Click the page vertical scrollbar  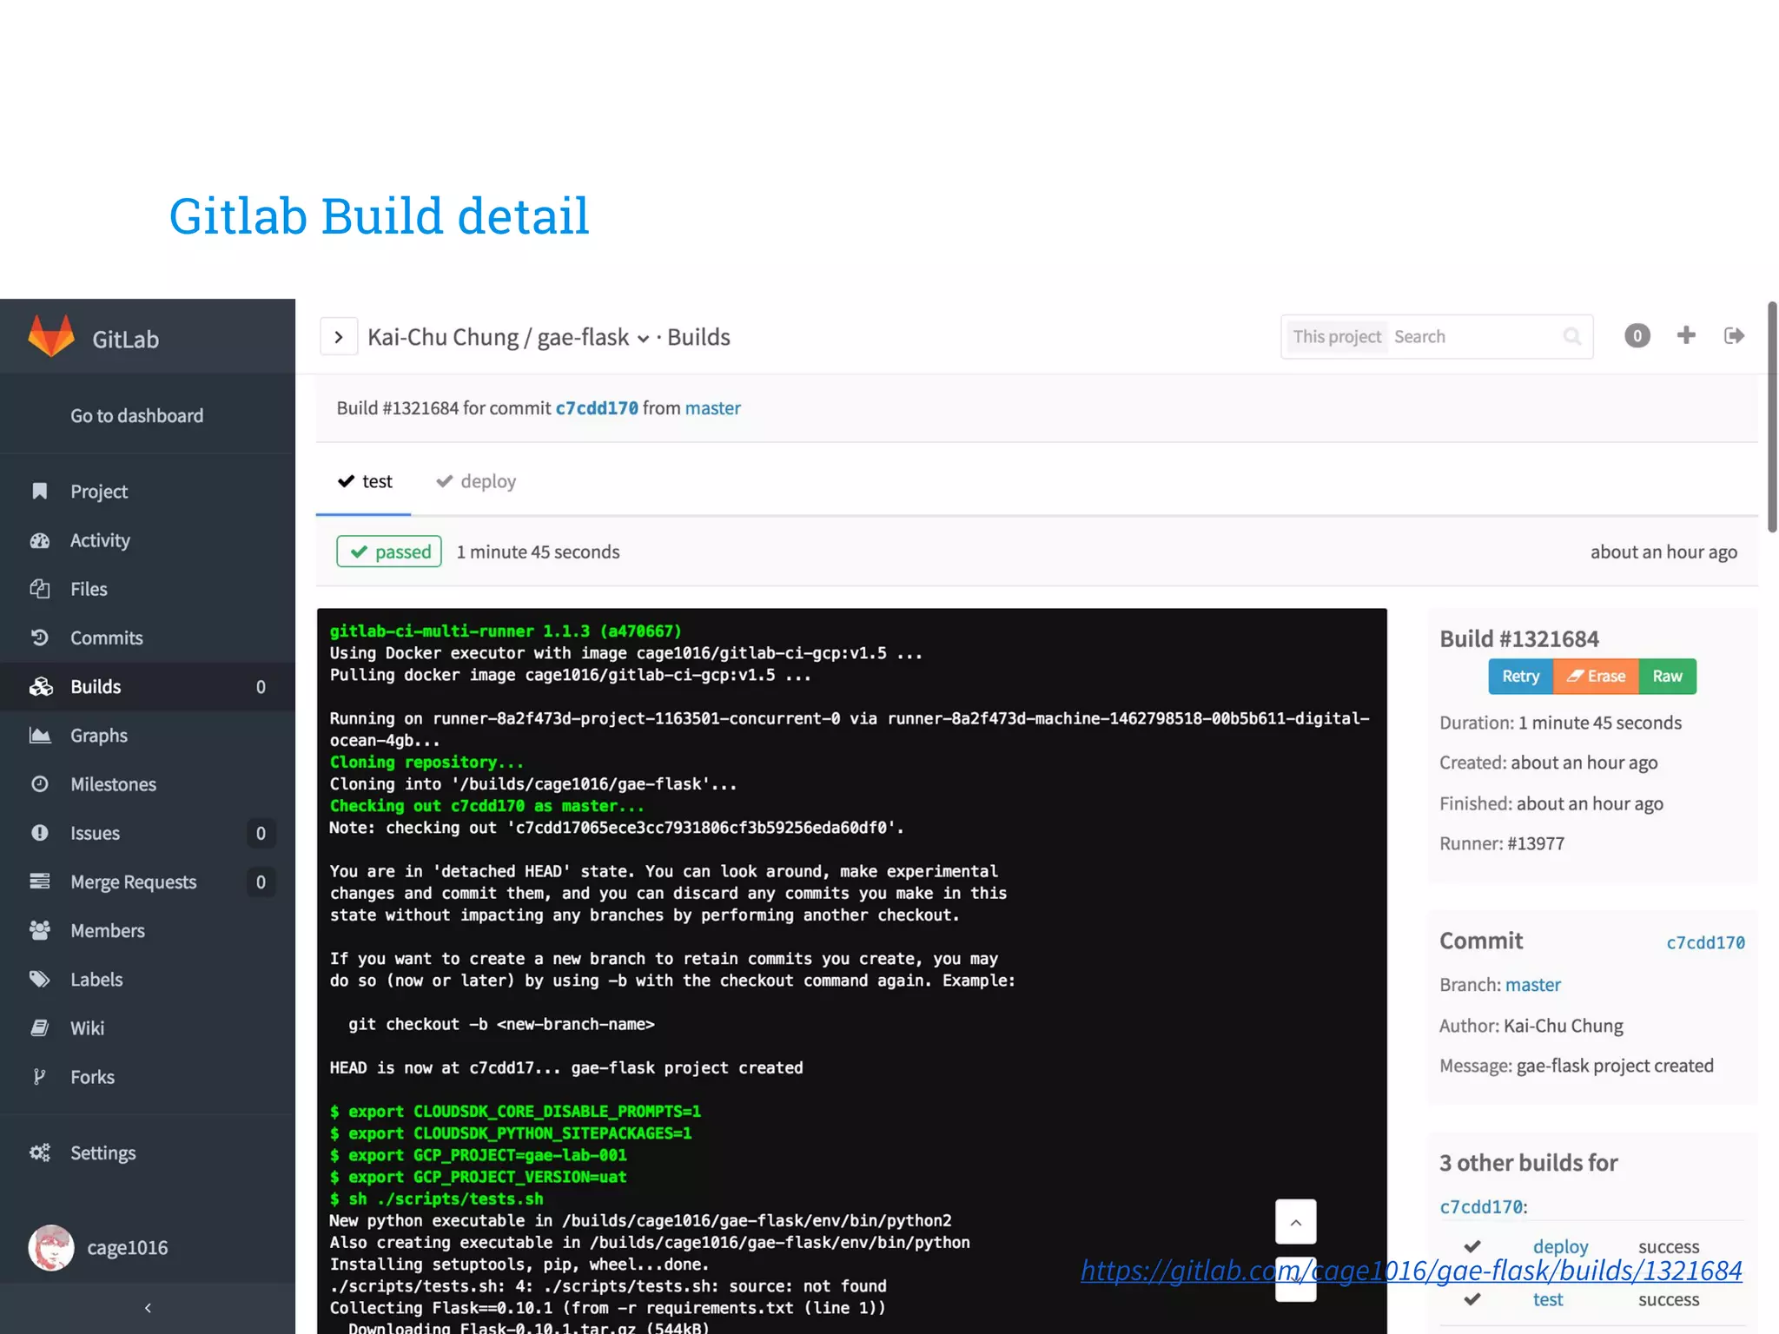tap(1772, 417)
